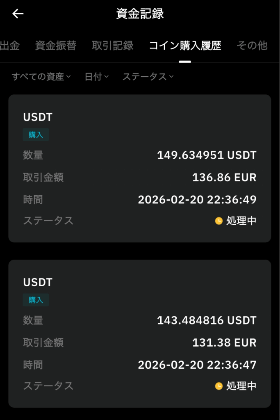Open the 資金振替 tab
The height and width of the screenshot is (420, 280).
click(x=56, y=46)
